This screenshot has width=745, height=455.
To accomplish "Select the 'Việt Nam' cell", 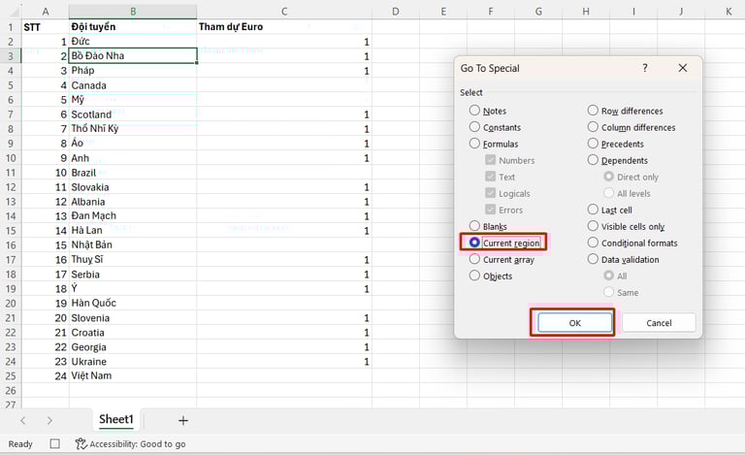I will pyautogui.click(x=133, y=375).
